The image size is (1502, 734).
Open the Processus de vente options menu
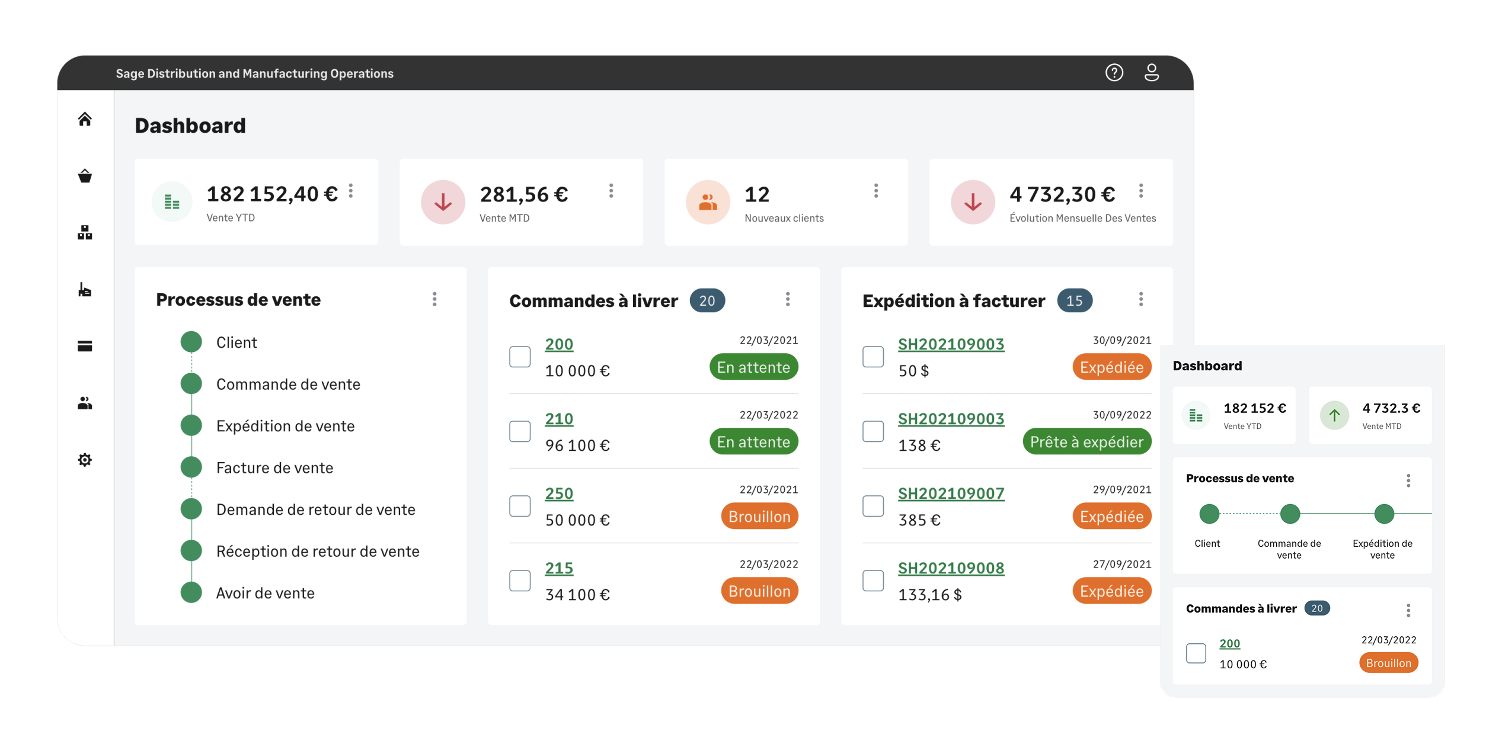pyautogui.click(x=434, y=300)
